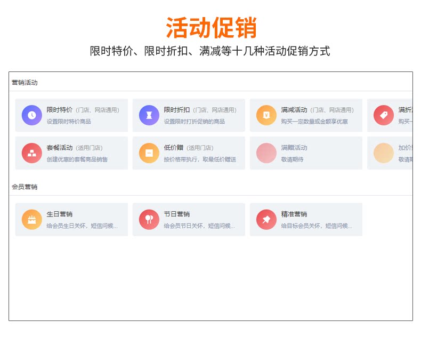Click description 设置限时打折促销的商品
The width and height of the screenshot is (421, 337).
click(195, 122)
